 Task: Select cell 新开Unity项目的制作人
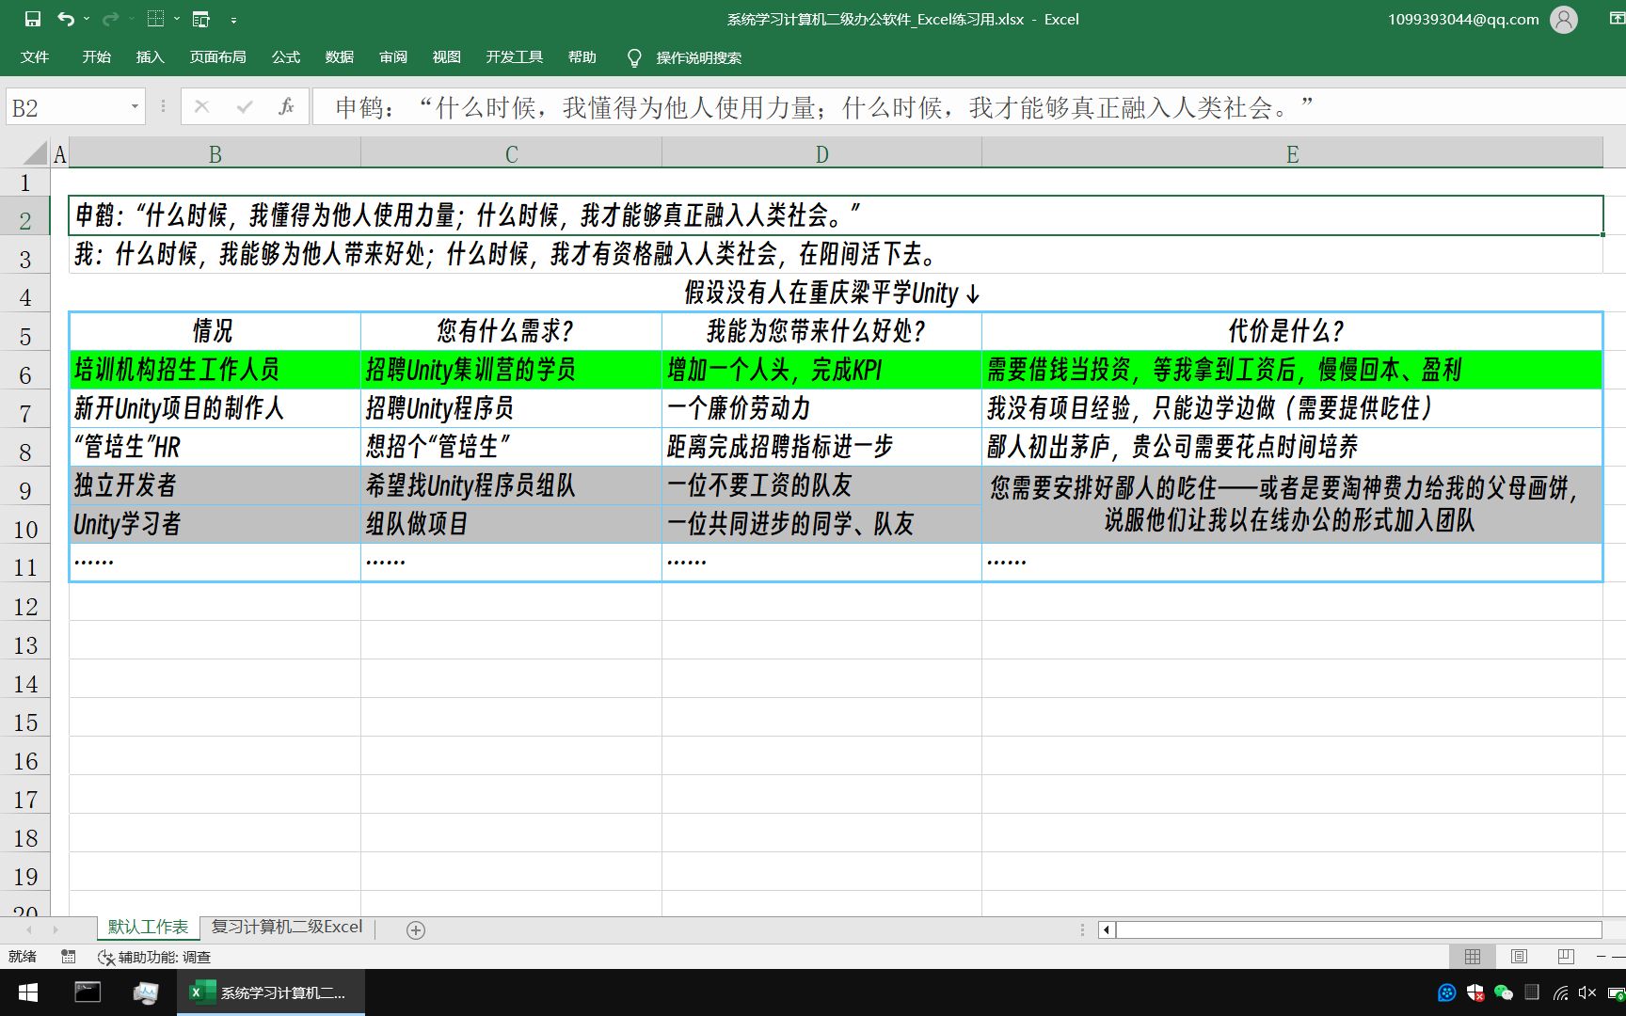[215, 408]
